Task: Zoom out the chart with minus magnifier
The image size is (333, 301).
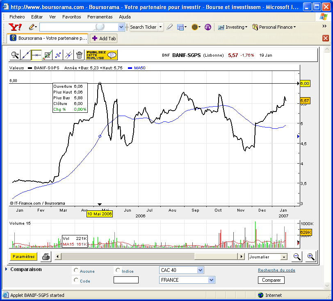Action: click(x=297, y=257)
